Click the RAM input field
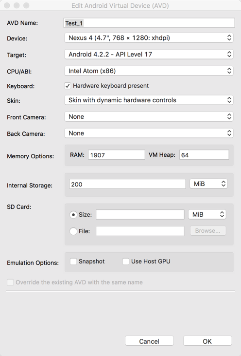Screen dimensions: 241x356 (117, 155)
